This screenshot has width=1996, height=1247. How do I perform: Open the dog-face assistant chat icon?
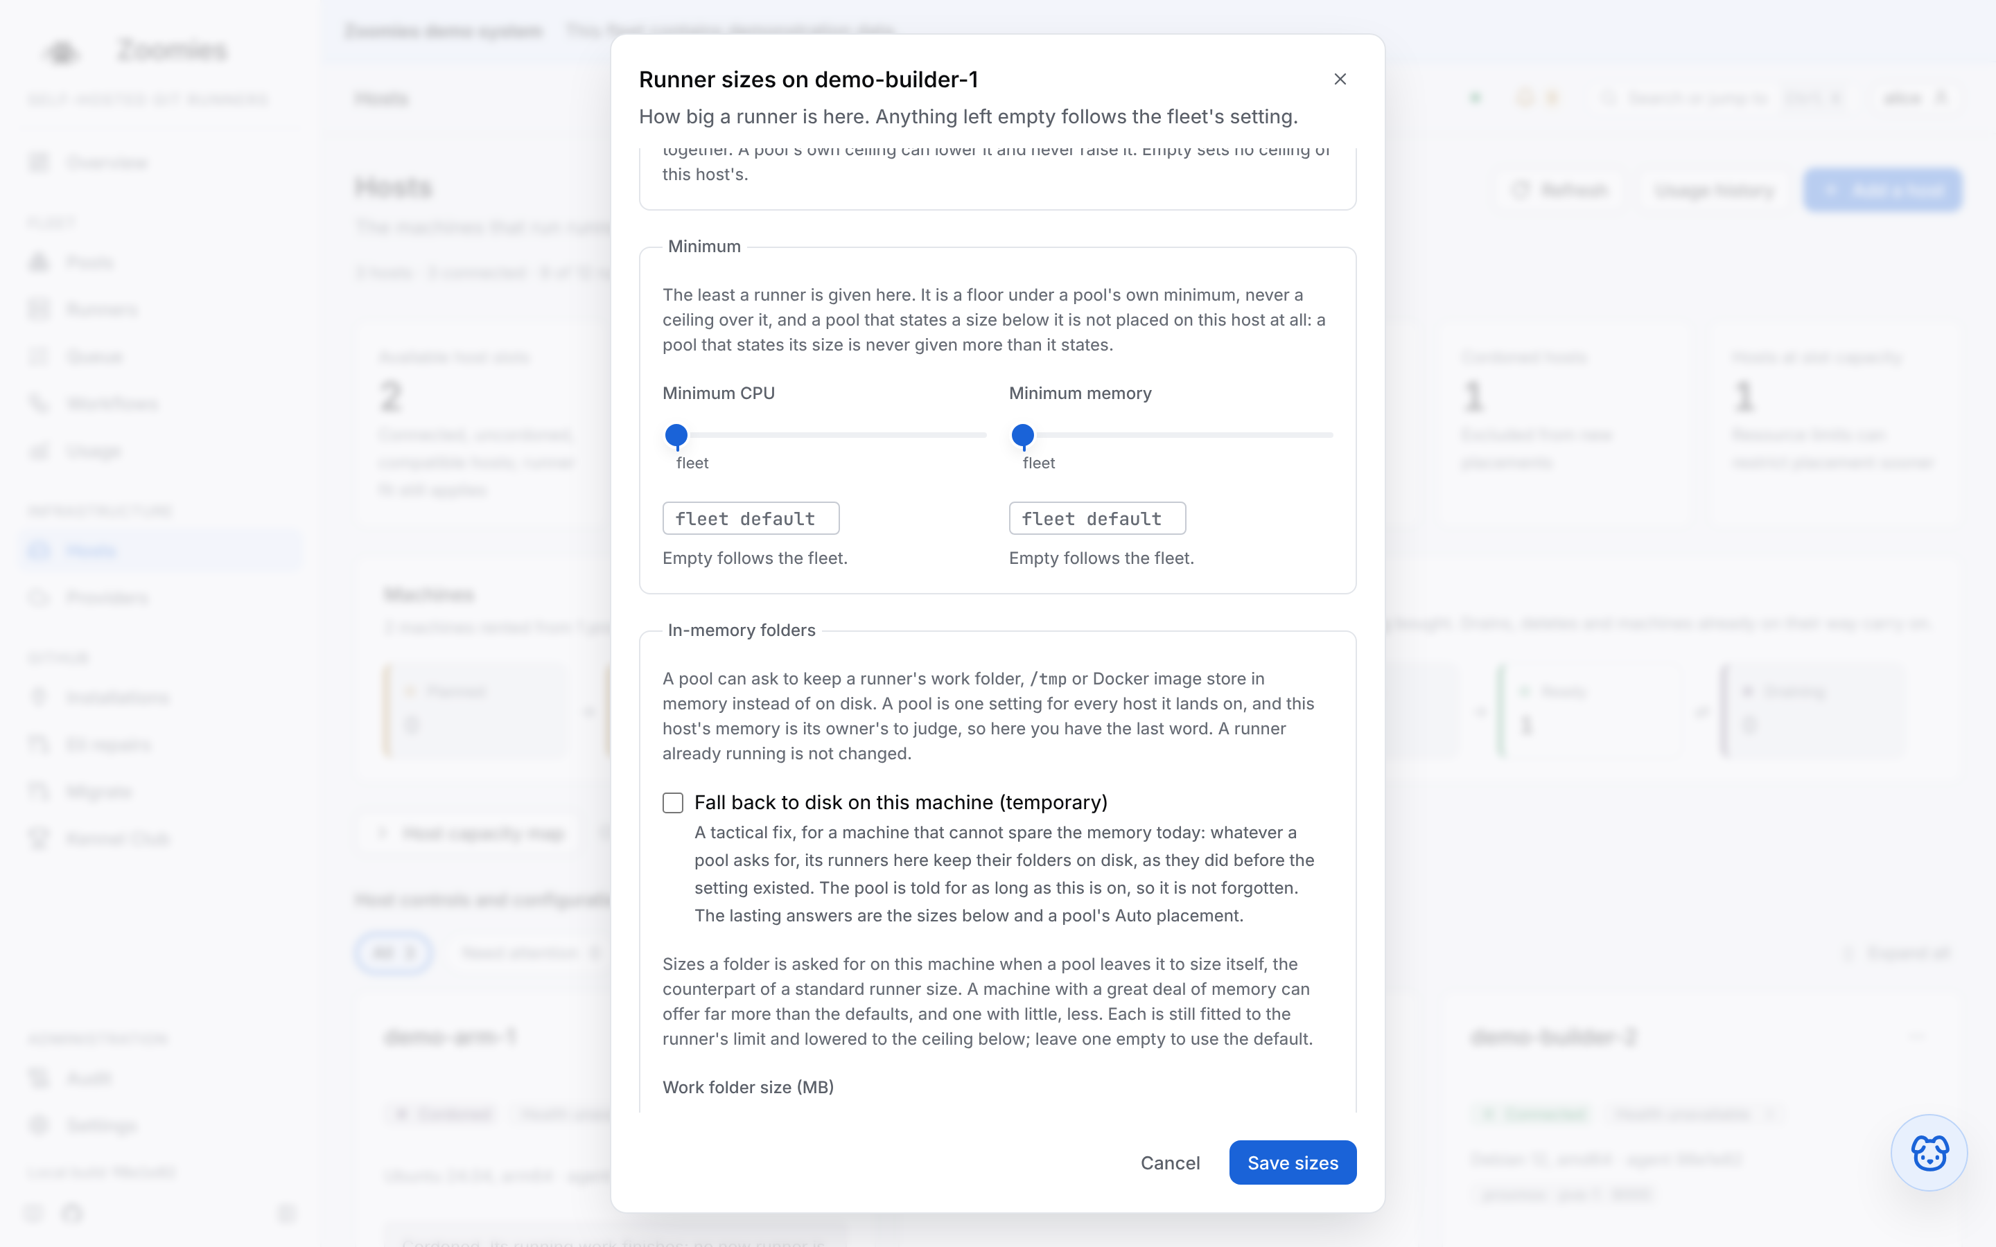tap(1929, 1152)
